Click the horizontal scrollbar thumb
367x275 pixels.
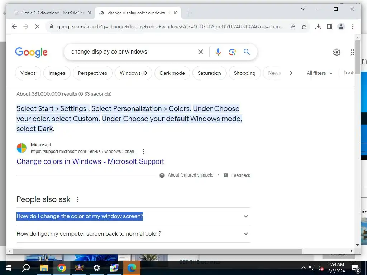pos(157,251)
